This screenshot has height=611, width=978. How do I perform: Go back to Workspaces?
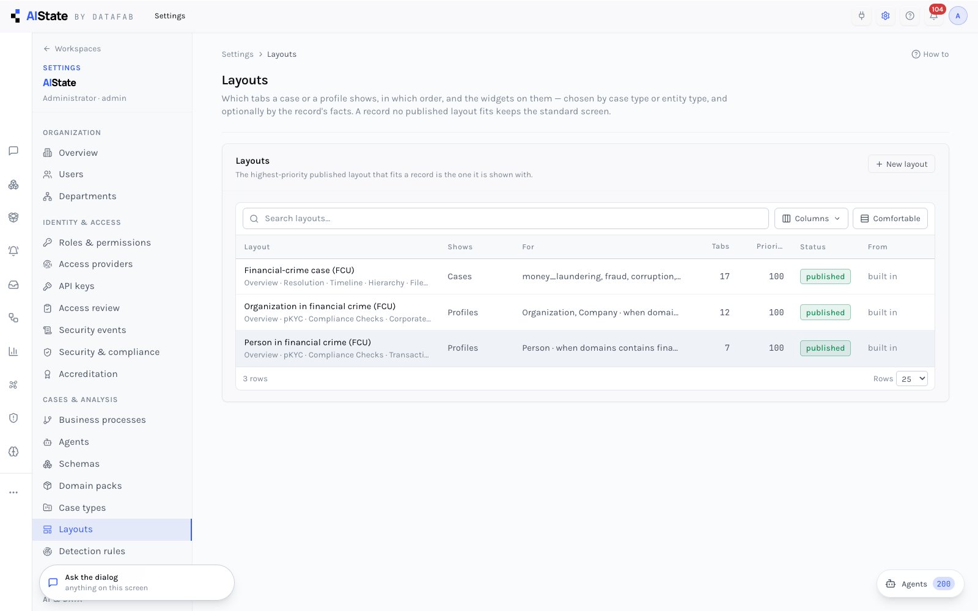tap(72, 49)
